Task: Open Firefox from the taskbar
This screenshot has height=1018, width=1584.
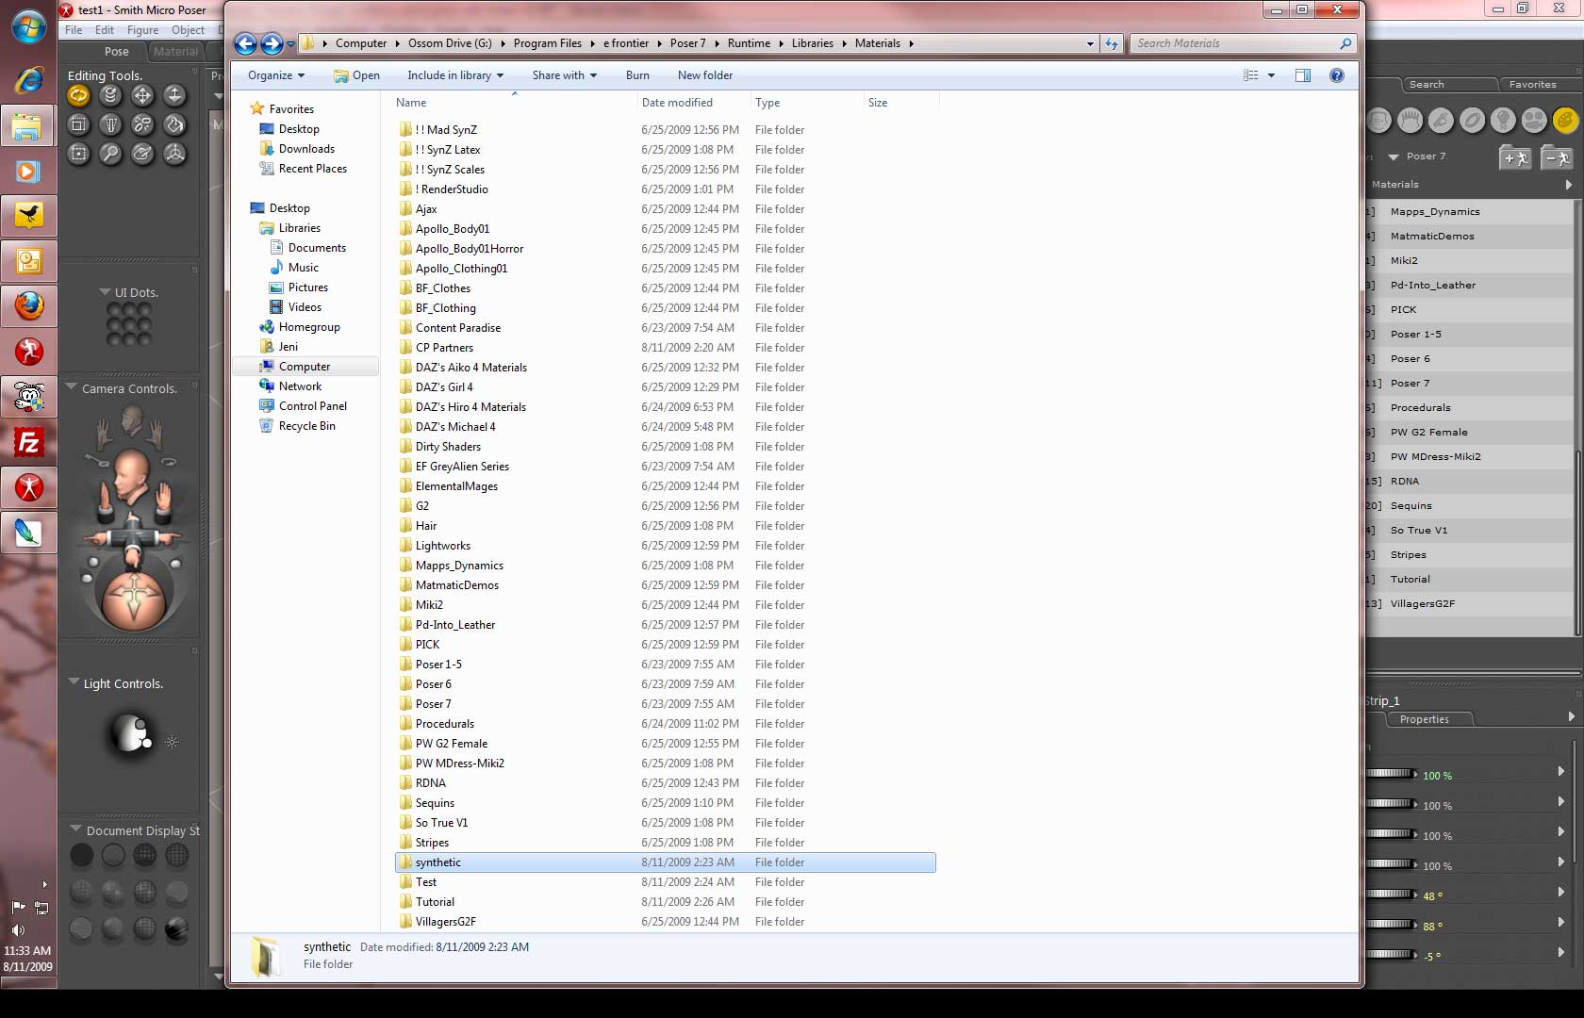Action: (28, 305)
